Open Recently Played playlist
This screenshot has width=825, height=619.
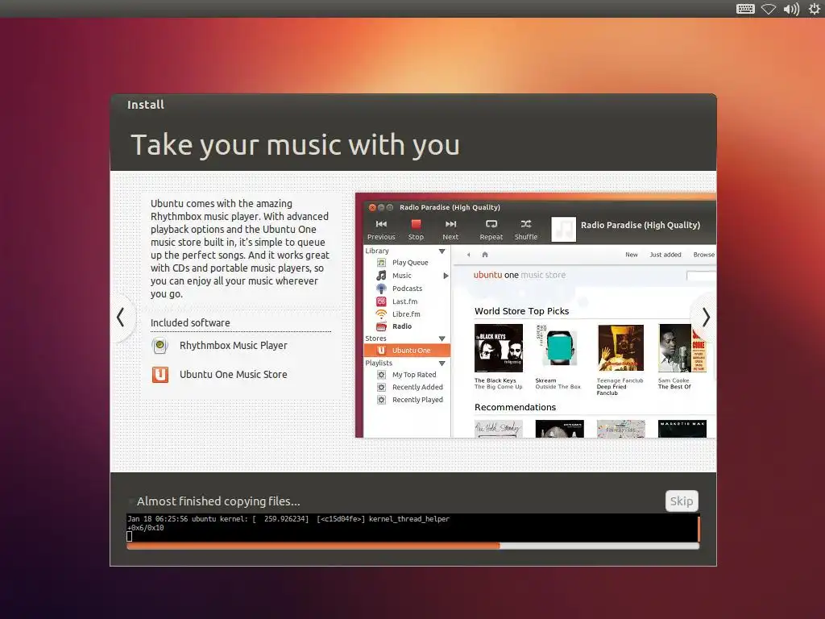[417, 400]
